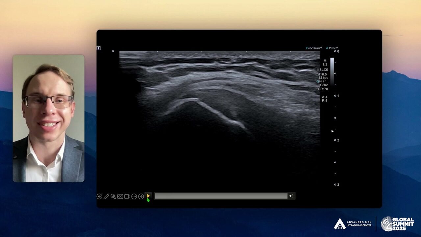Click the i18LX5 transducer label

pos(322,70)
